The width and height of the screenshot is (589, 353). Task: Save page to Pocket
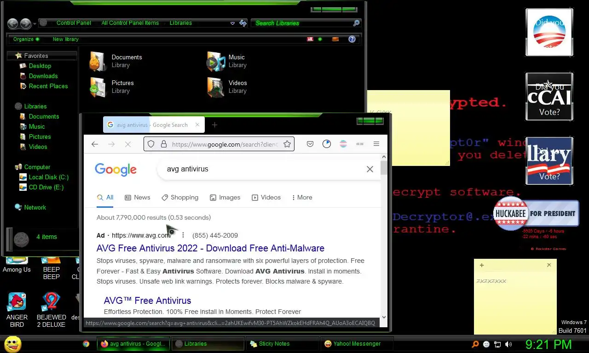[310, 144]
